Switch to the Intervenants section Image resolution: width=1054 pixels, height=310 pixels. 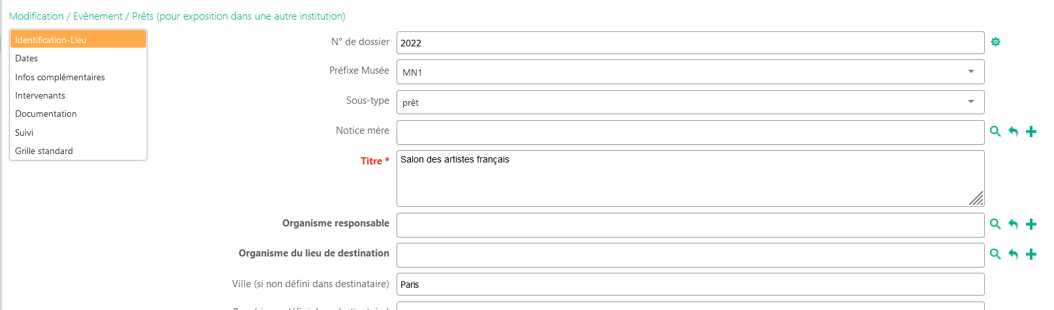[40, 95]
